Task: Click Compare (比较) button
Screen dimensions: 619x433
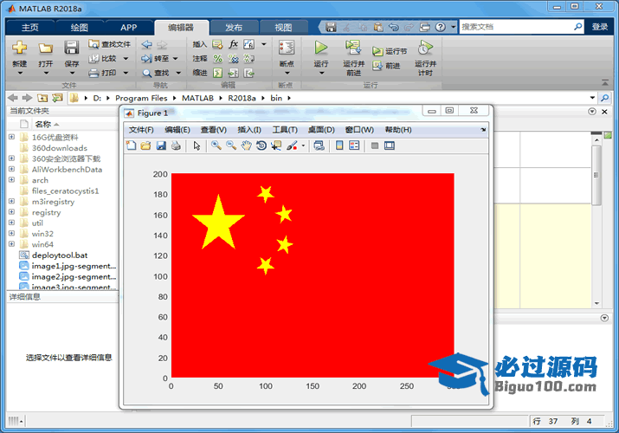Action: (103, 58)
